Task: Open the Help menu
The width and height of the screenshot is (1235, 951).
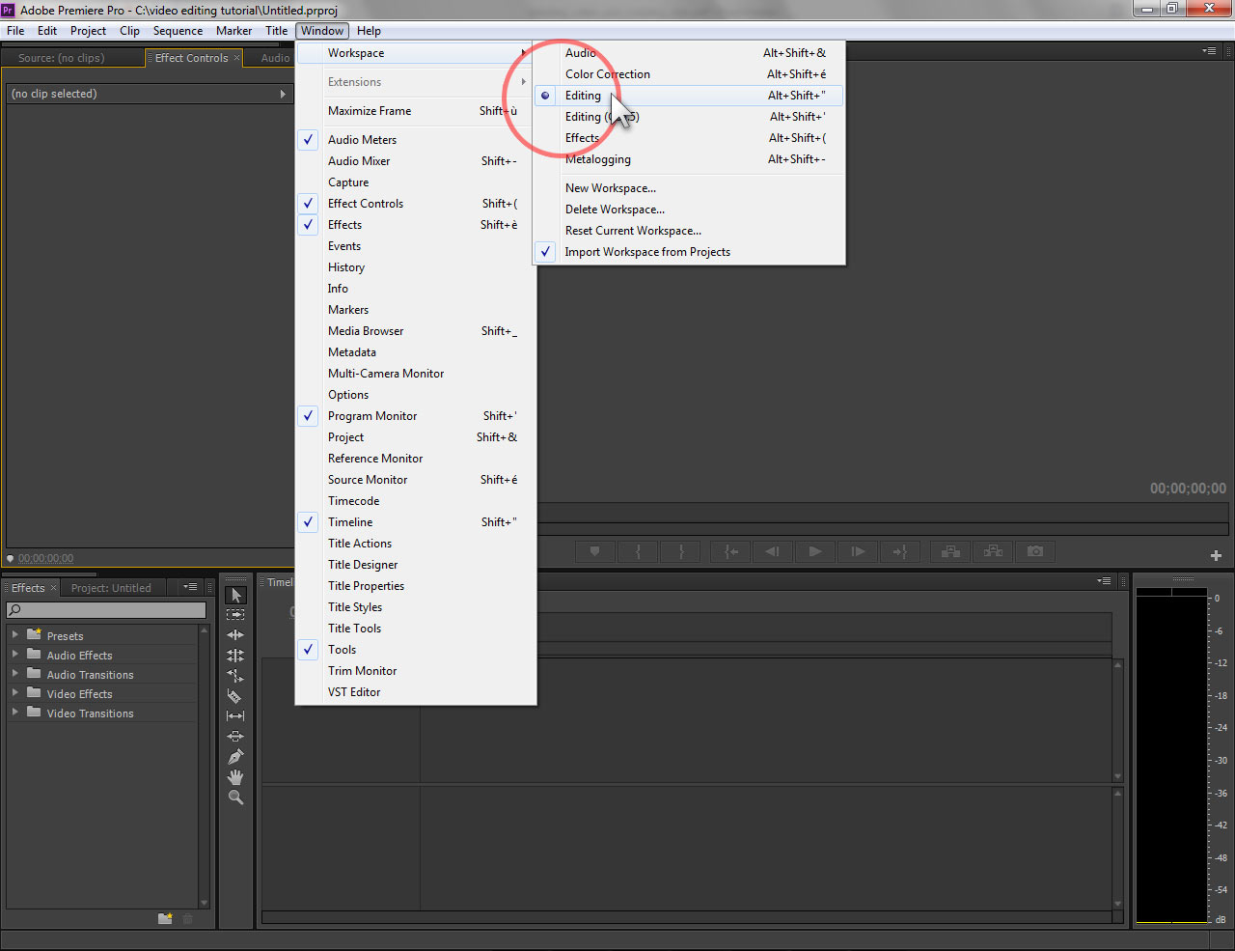Action: tap(369, 31)
